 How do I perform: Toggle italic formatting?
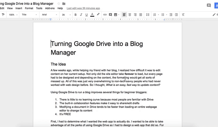coord(81,15)
